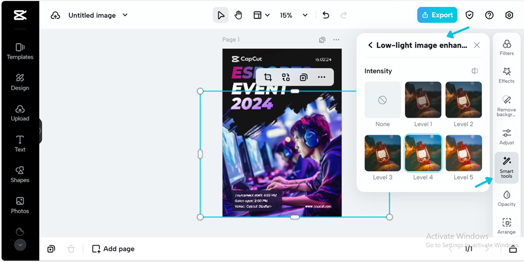Open the shield privacy icon
The image size is (524, 262).
tap(470, 15)
